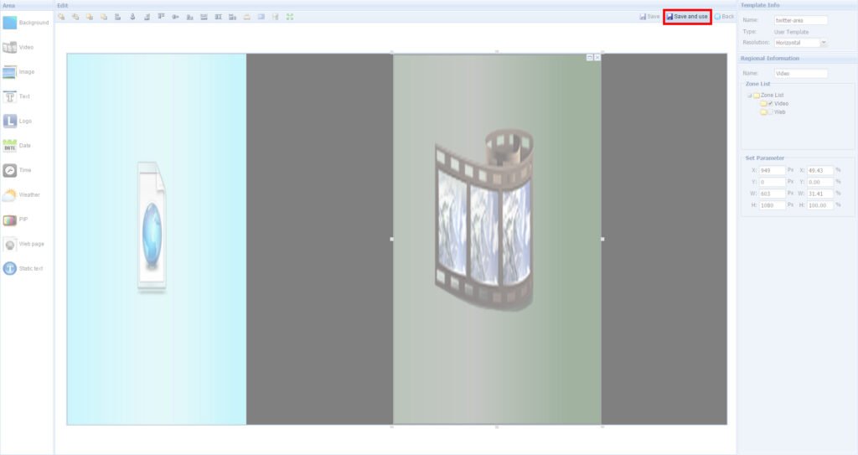Select the web page zone on canvas
Viewport: 858px width, 455px height.
pos(157,239)
